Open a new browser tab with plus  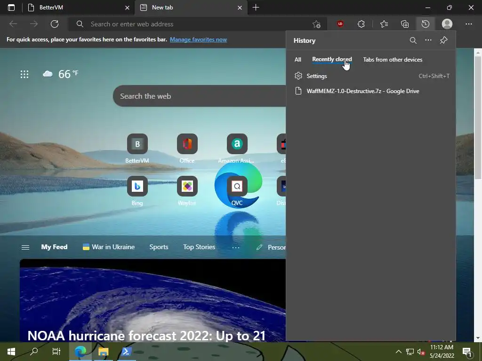tap(256, 8)
